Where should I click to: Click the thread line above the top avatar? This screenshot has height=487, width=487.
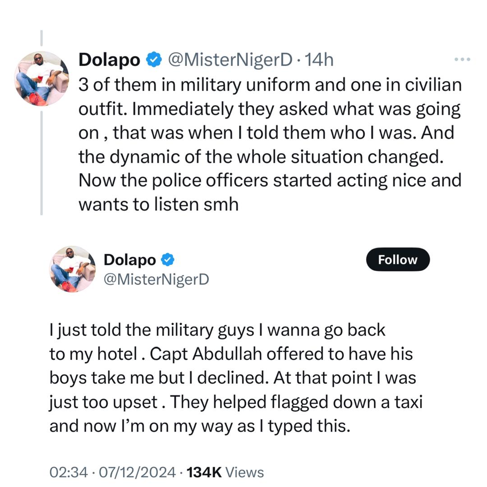click(x=41, y=38)
